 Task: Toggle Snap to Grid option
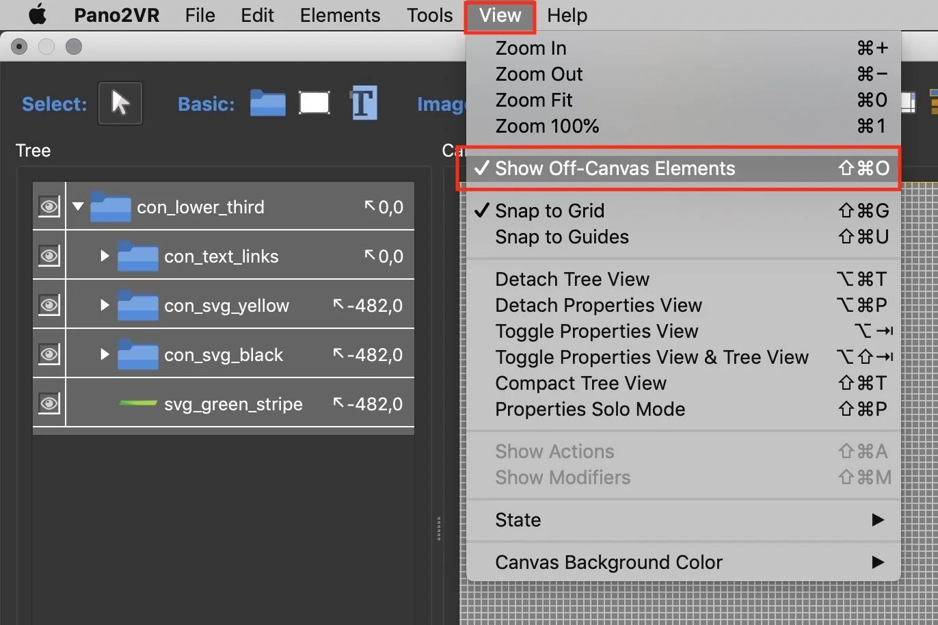tap(683, 211)
